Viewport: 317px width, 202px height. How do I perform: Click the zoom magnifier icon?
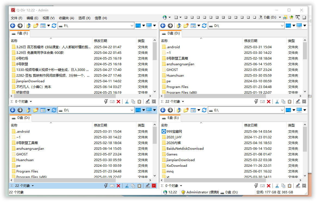tap(297, 17)
